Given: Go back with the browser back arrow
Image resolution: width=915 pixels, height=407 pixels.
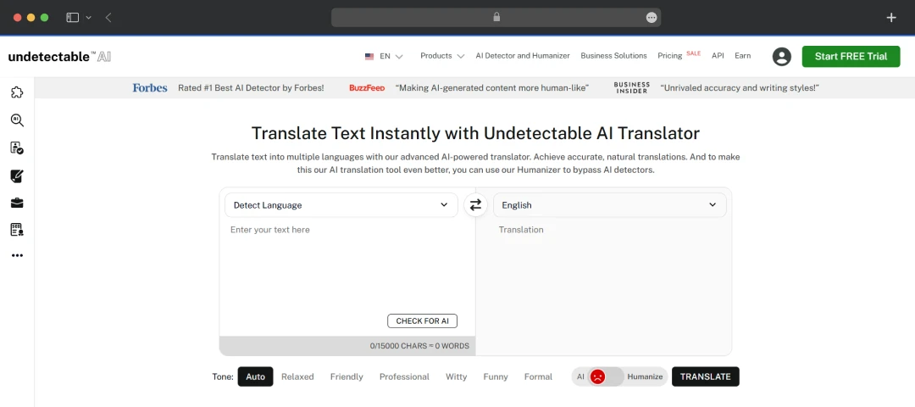Looking at the screenshot, I should click(x=108, y=18).
